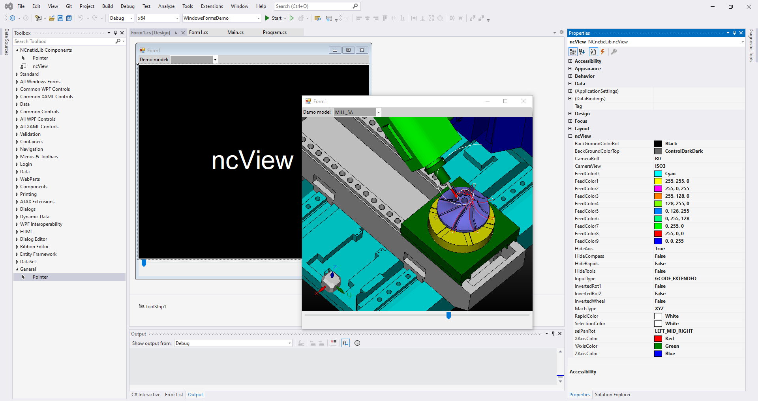Close the Output panel
Viewport: 758px width, 401px height.
tap(560, 334)
